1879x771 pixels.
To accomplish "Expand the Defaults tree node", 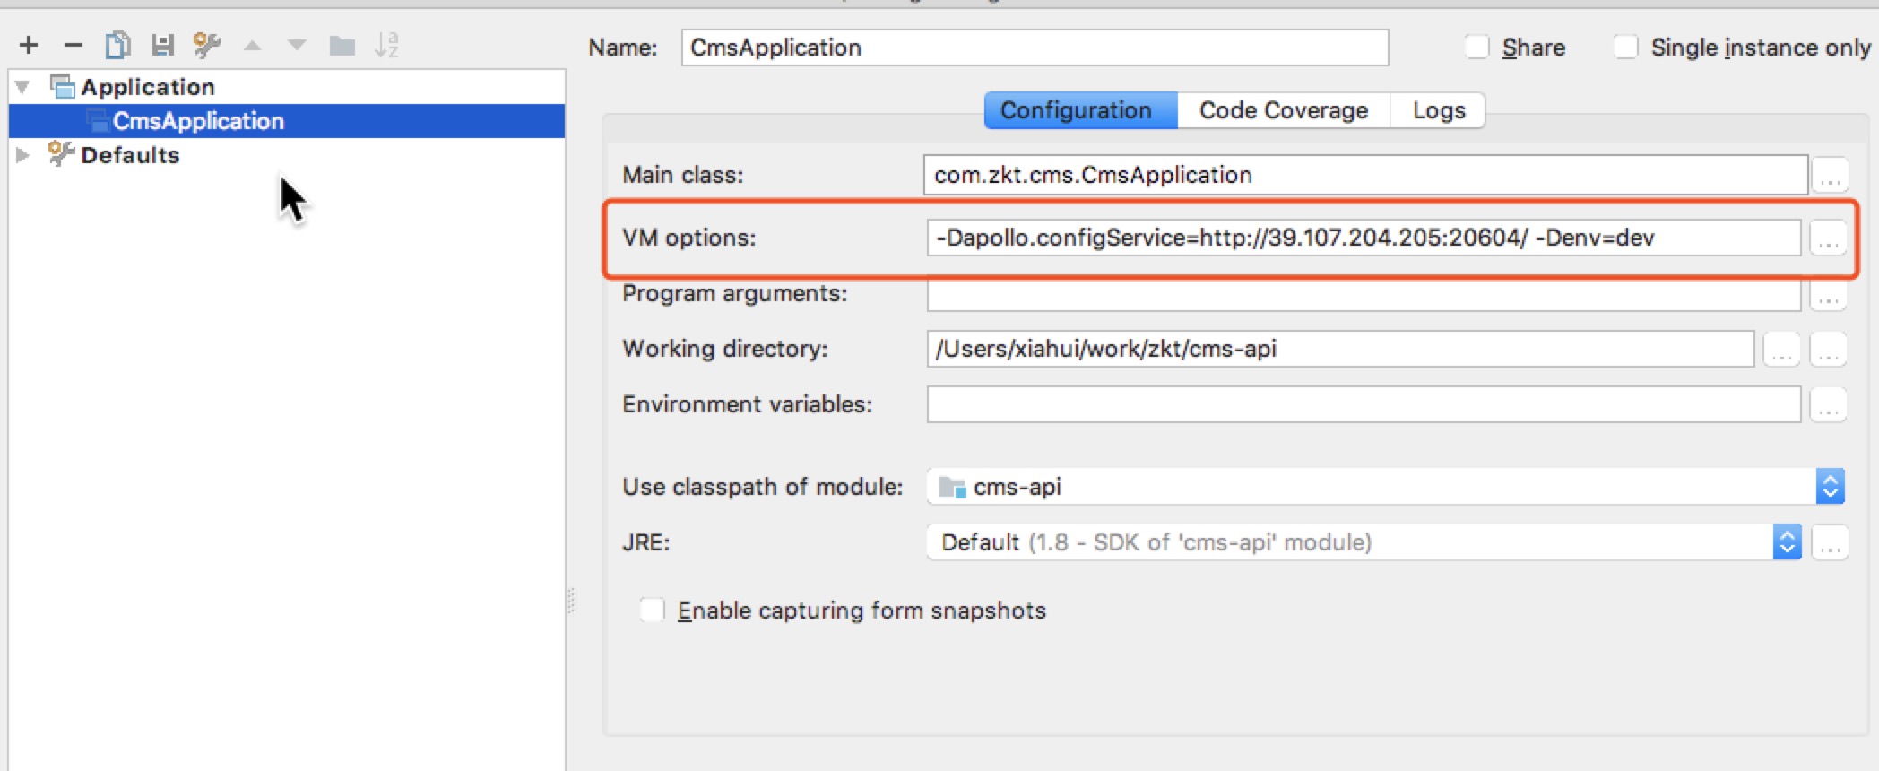I will click(x=23, y=155).
